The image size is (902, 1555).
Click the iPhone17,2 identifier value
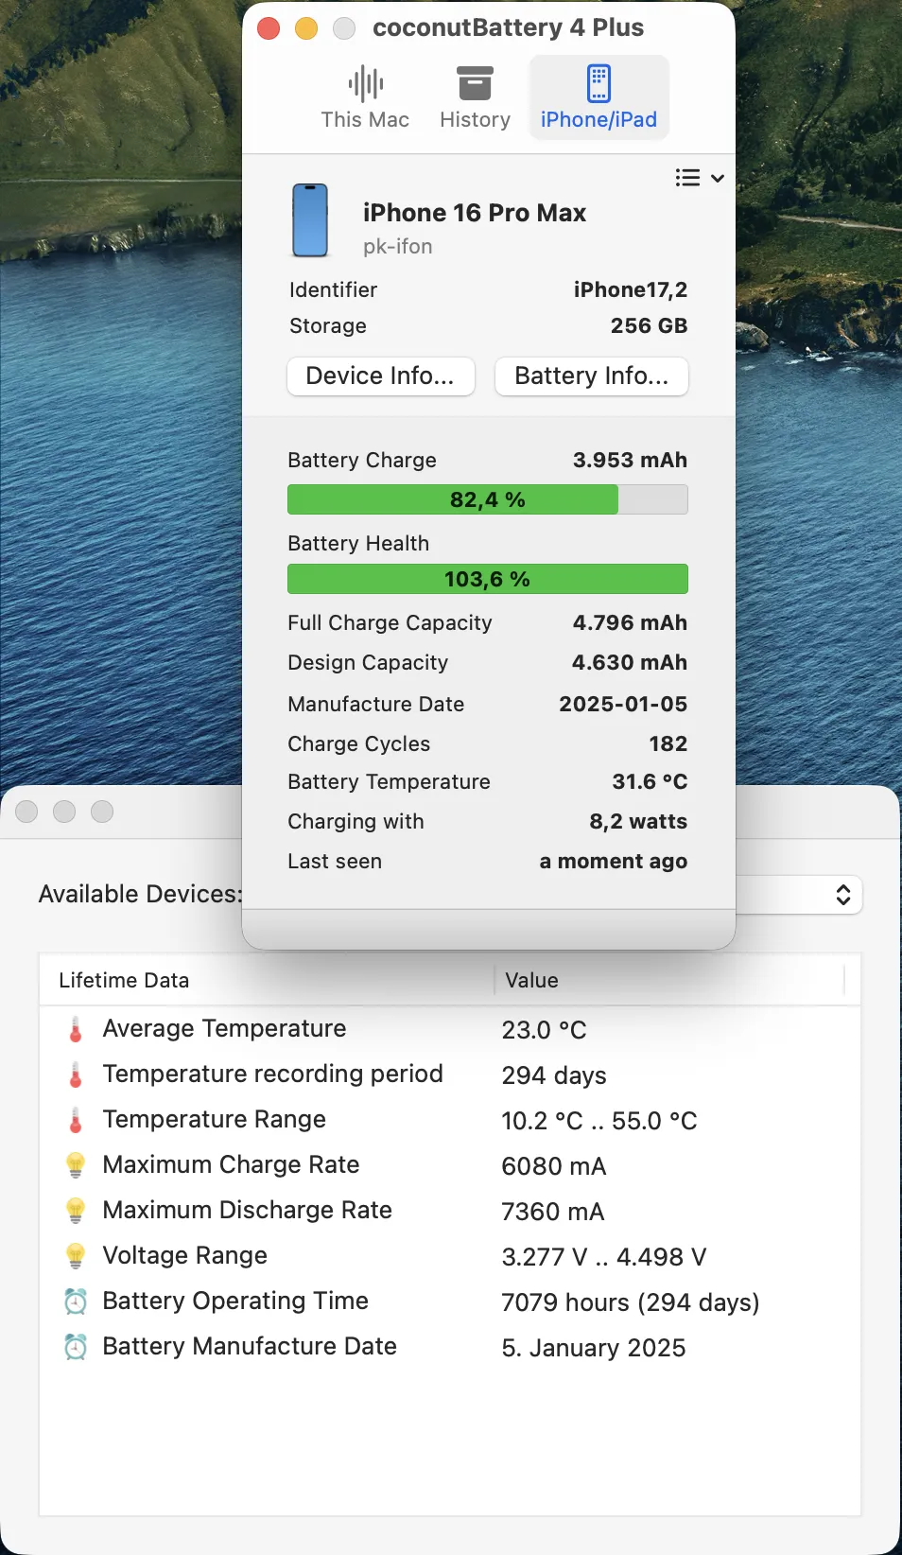point(631,289)
